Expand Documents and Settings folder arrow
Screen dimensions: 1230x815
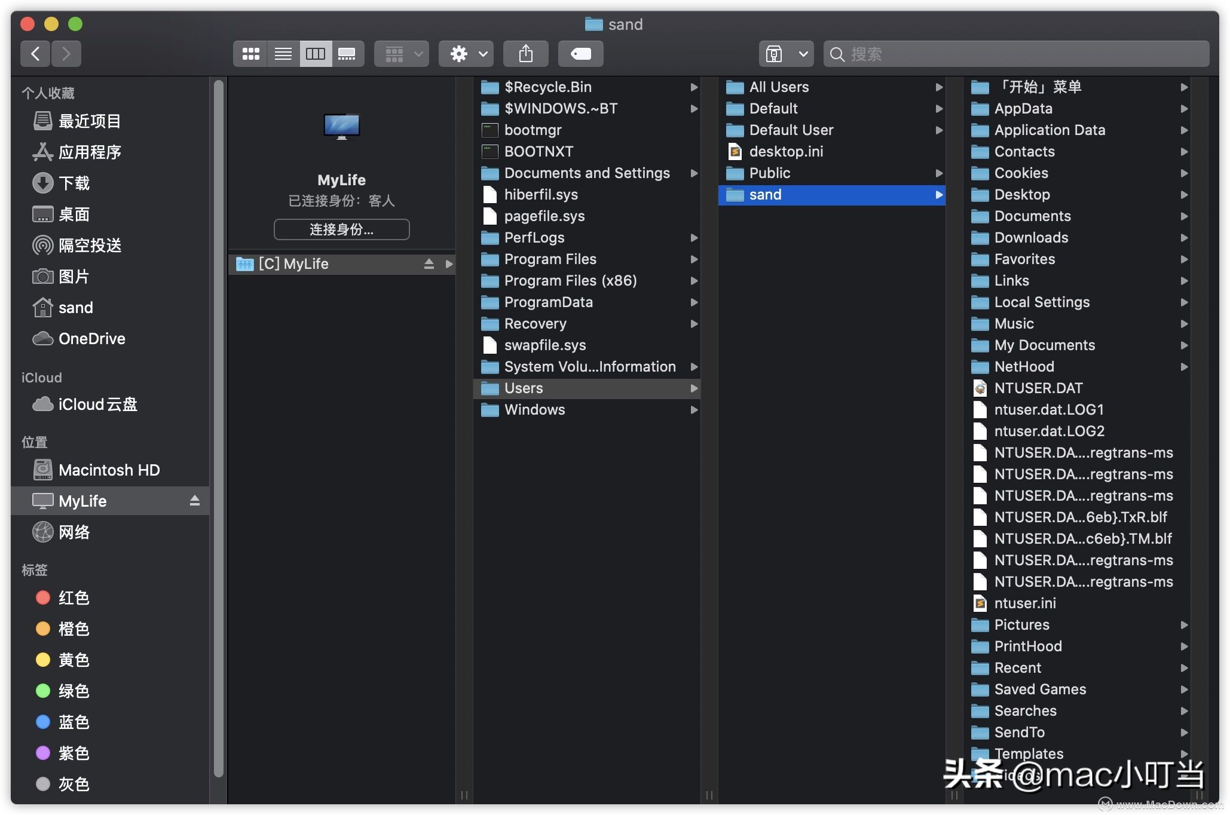(694, 173)
